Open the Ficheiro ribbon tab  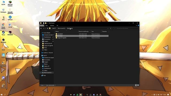click(x=42, y=26)
